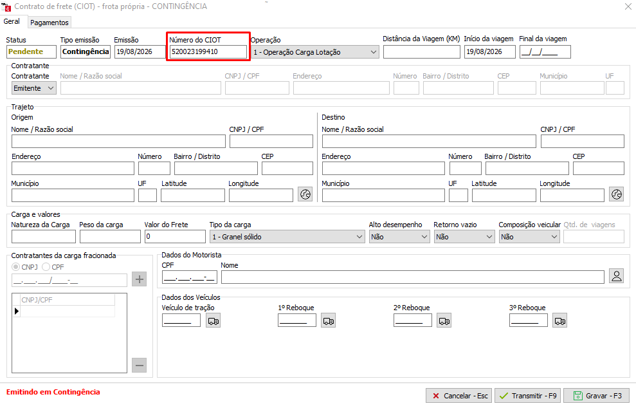The image size is (636, 408).
Task: Open the Retorno vazio dropdown
Action: (x=464, y=237)
